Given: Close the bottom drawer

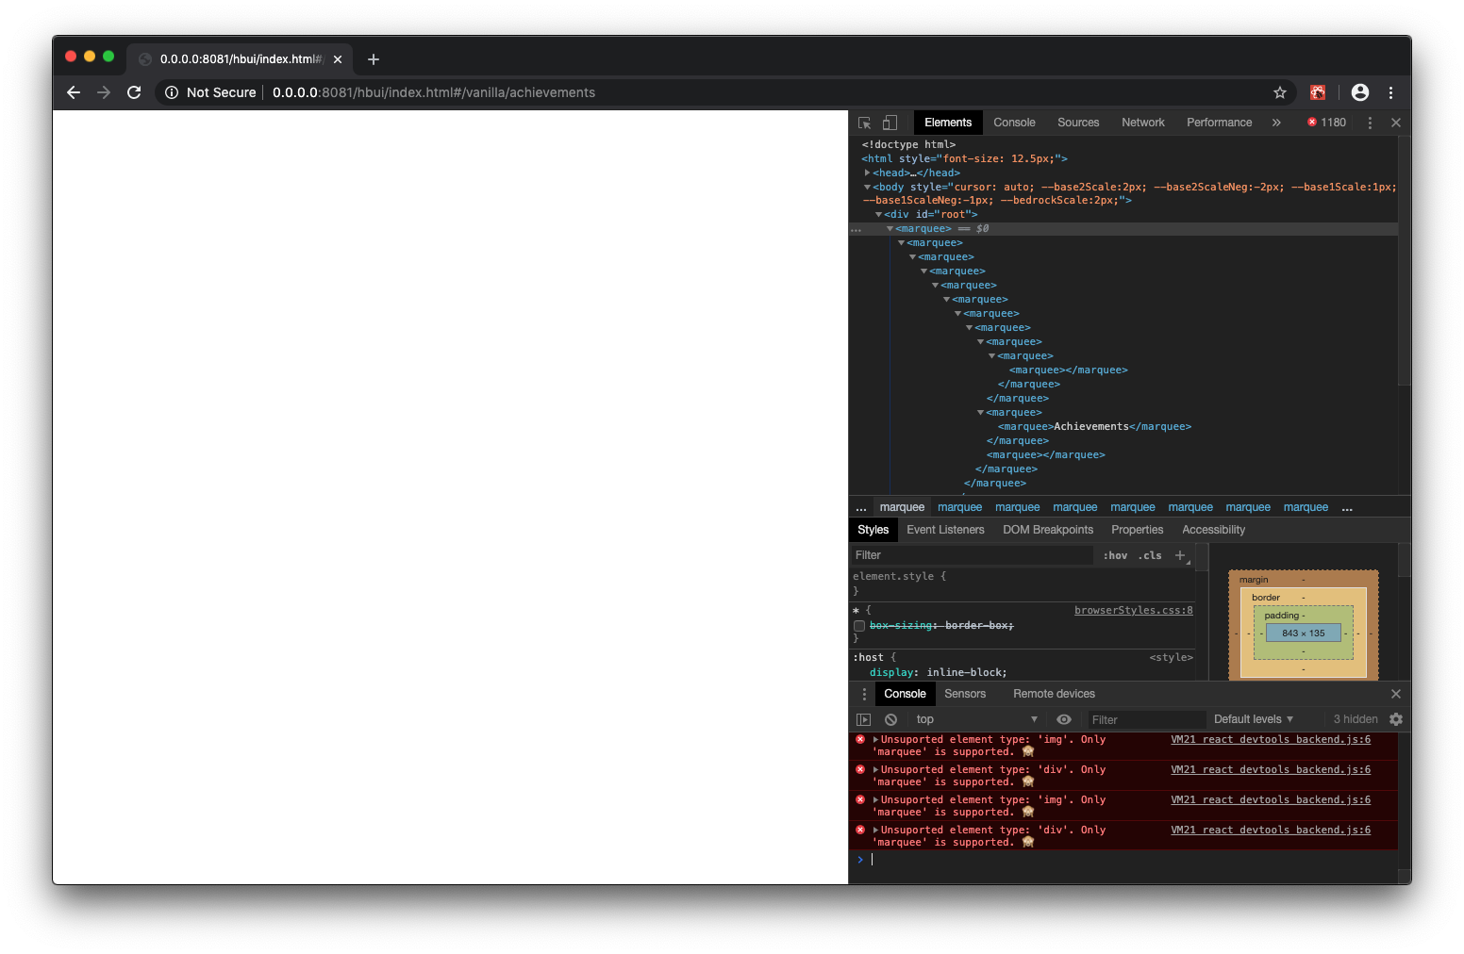Looking at the screenshot, I should tap(1396, 694).
